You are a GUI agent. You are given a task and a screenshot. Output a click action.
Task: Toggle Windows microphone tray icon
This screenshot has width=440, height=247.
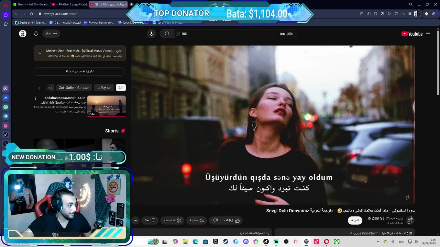click(393, 242)
